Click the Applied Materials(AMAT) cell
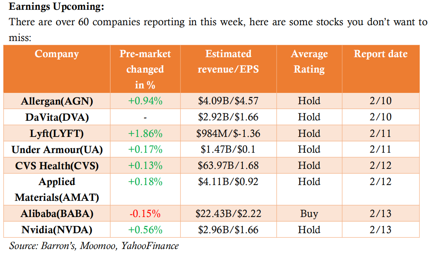The image size is (431, 255). point(57,189)
